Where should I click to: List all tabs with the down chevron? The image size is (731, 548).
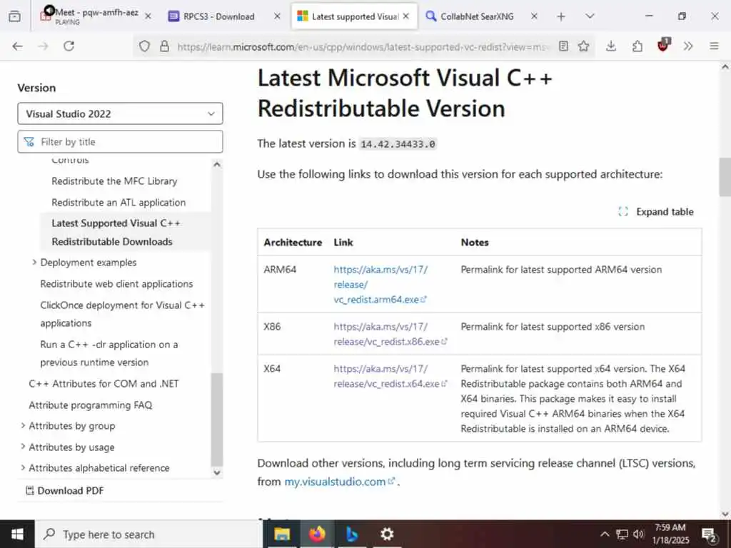point(590,16)
